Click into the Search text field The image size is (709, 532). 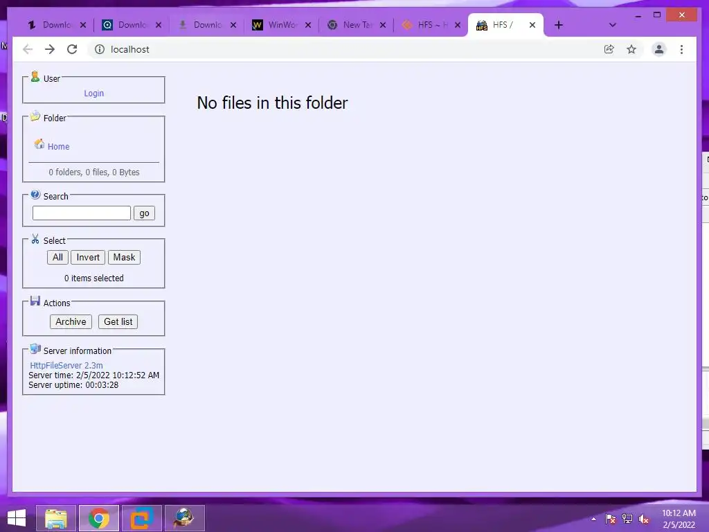82,213
